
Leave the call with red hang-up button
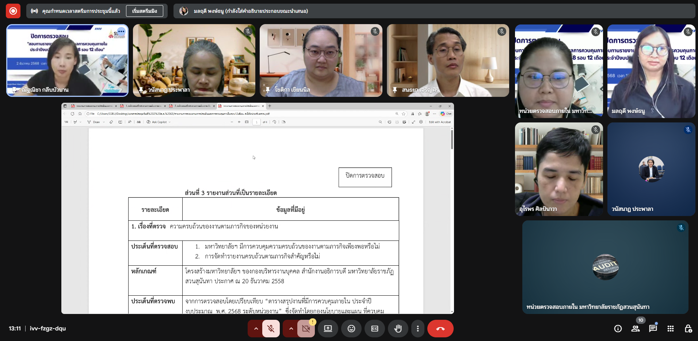point(440,329)
